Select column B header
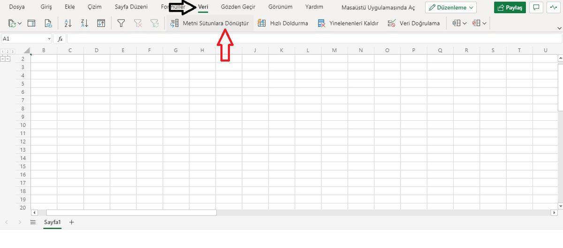 click(44, 50)
